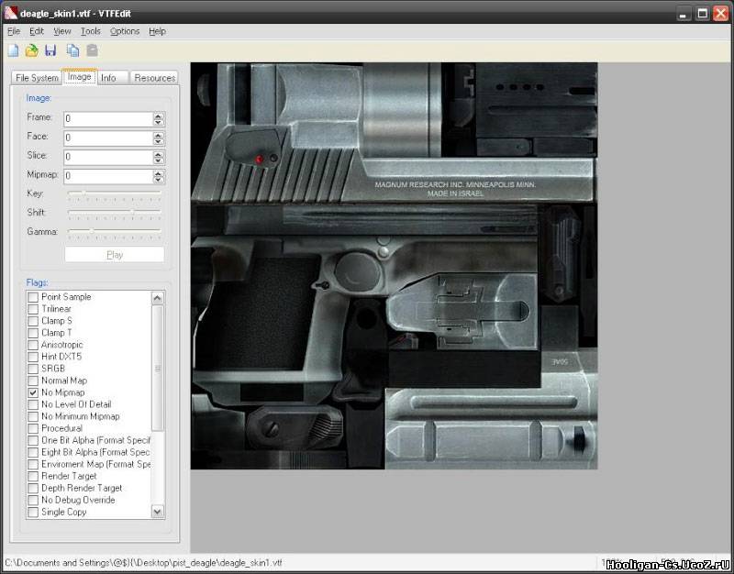
Task: Open the View menu
Action: pos(61,31)
